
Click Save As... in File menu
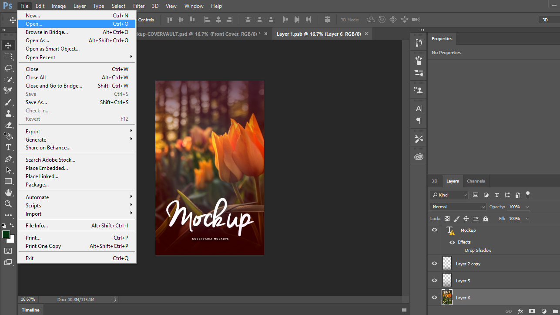click(37, 102)
